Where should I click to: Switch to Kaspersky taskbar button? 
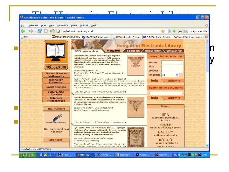[x=163, y=155]
